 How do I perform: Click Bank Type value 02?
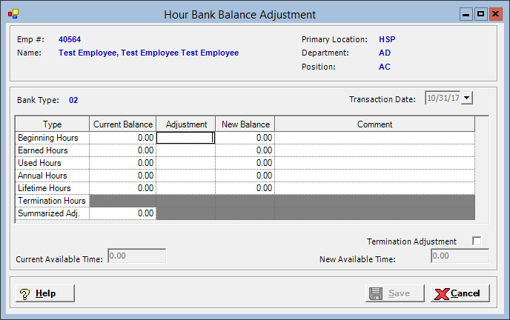click(73, 100)
